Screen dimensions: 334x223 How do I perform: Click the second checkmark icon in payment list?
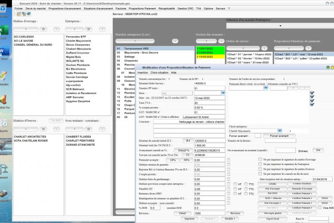[312, 97]
